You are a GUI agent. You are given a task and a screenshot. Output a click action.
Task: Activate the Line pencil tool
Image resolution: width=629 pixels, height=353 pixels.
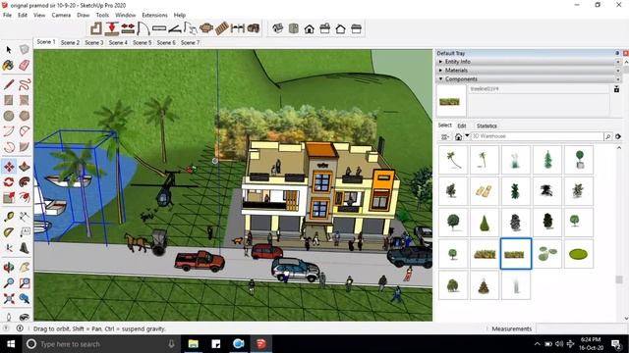pyautogui.click(x=9, y=84)
